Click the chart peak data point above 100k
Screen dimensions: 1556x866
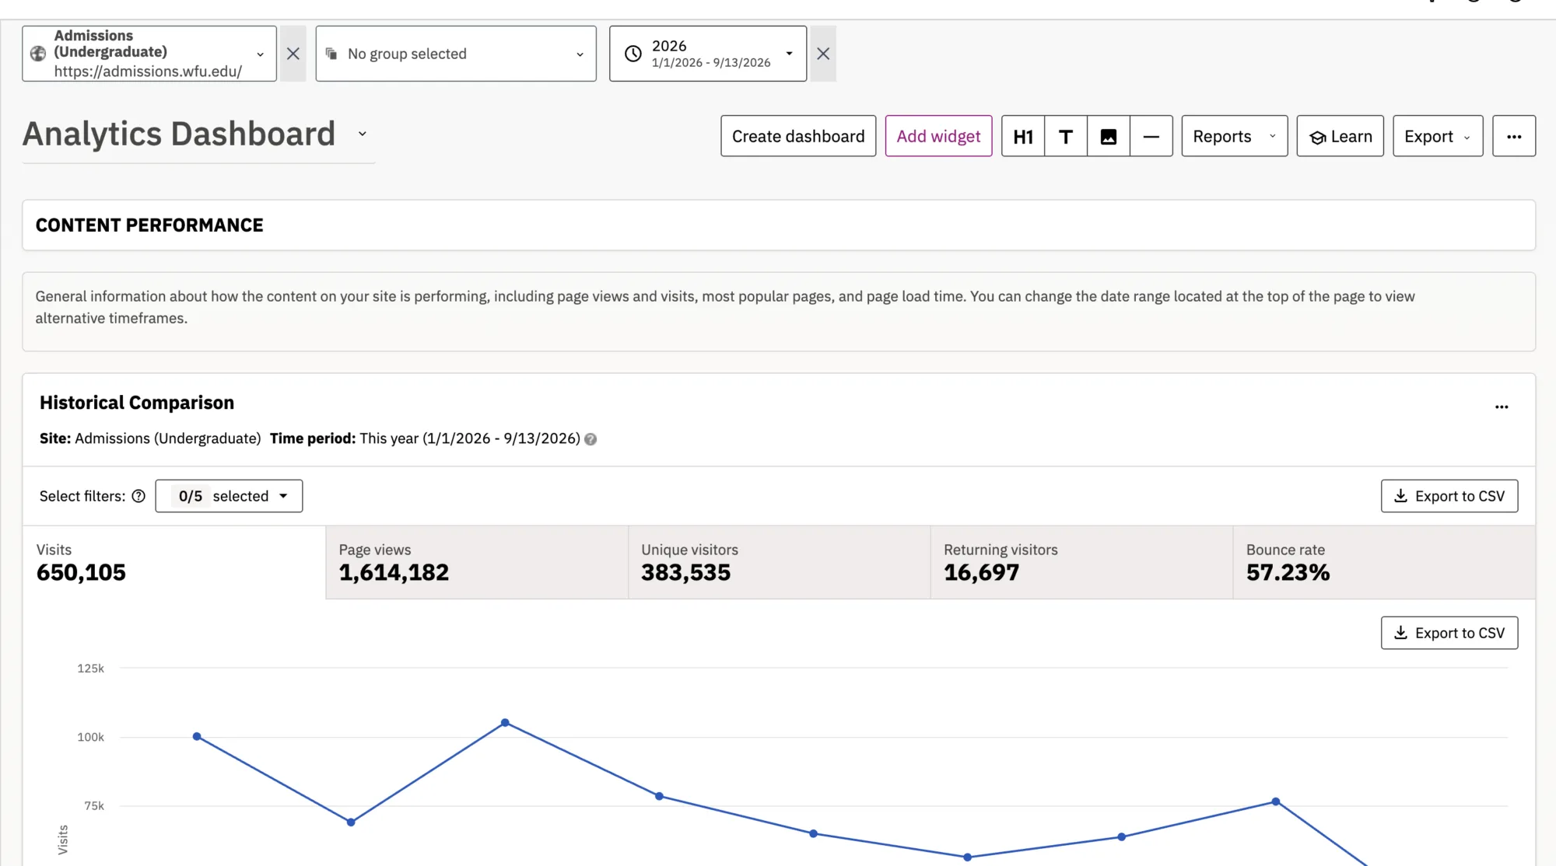pyautogui.click(x=505, y=723)
